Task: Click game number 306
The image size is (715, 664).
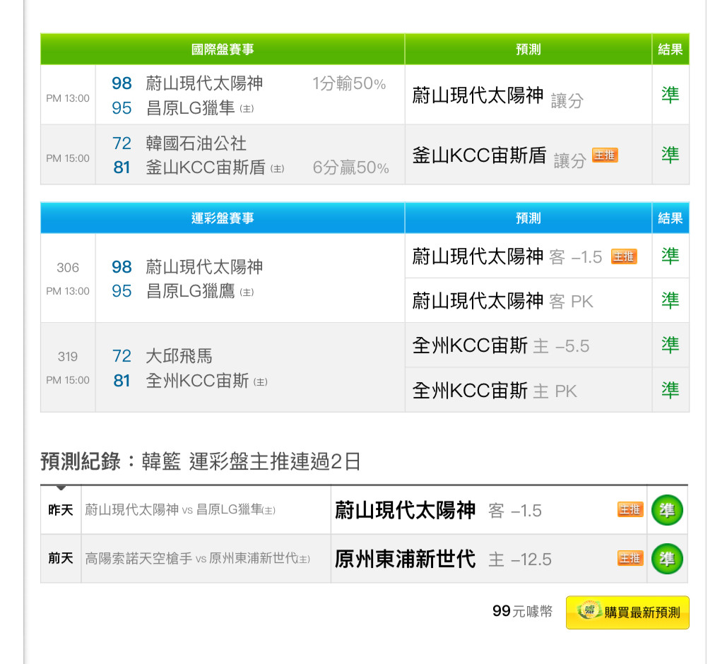Action: point(68,268)
